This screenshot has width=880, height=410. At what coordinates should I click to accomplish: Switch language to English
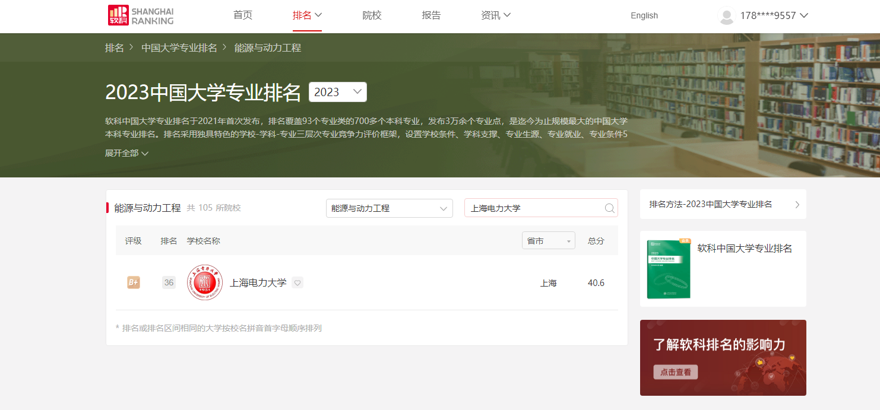point(644,16)
